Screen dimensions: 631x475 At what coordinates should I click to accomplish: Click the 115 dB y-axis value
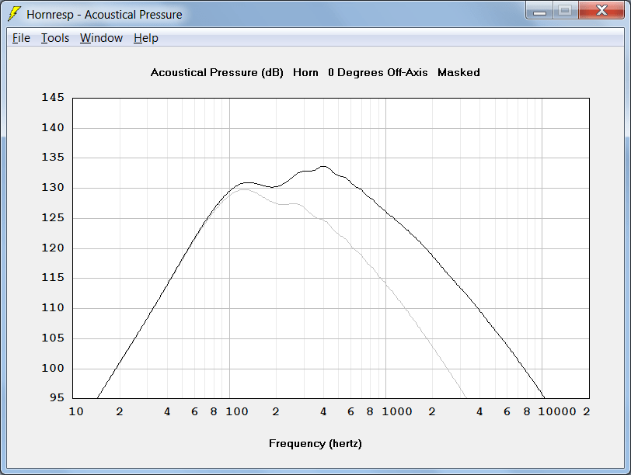(53, 277)
